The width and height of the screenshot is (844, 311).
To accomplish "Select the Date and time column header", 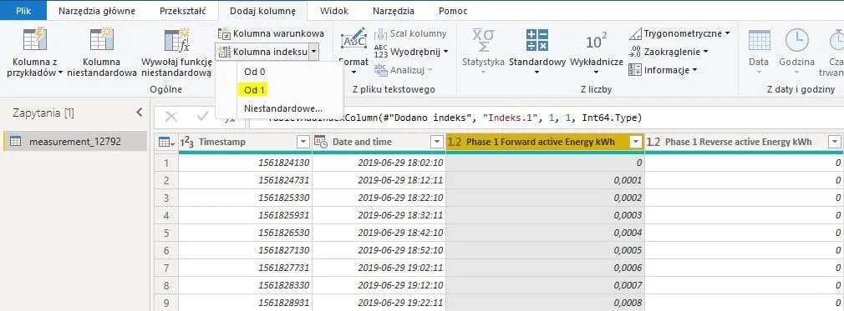I will point(379,142).
